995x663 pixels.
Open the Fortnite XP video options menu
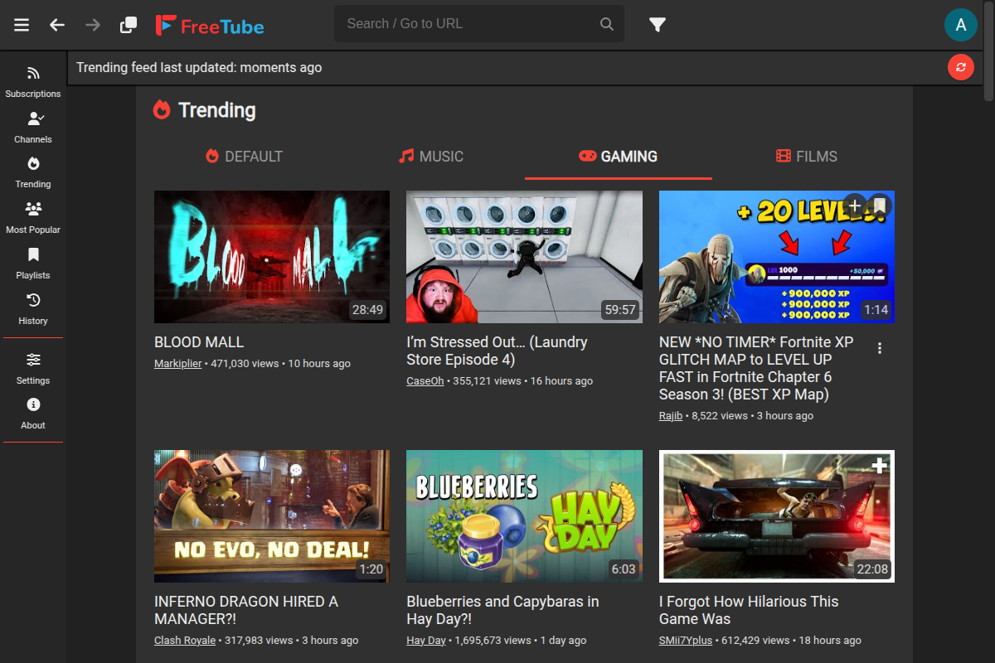click(880, 348)
